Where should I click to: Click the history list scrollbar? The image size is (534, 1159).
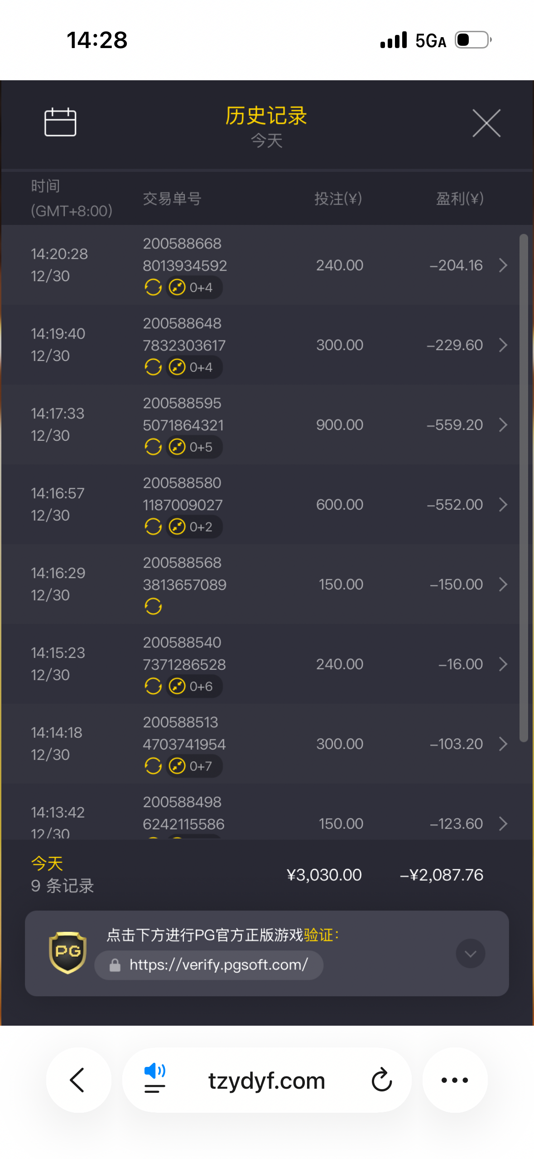point(524,487)
